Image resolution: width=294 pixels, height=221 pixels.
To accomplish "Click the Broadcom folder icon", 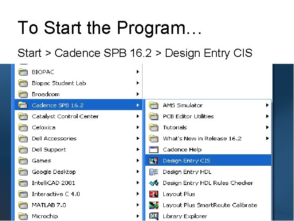I will tap(23, 94).
